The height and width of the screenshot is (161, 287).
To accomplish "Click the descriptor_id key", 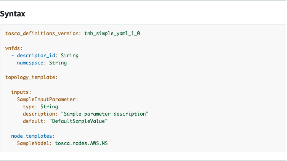I will click(x=36, y=55).
